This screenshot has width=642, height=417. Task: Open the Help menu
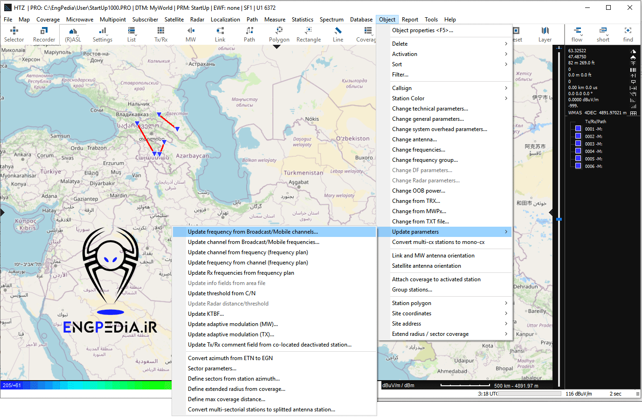[x=450, y=20]
